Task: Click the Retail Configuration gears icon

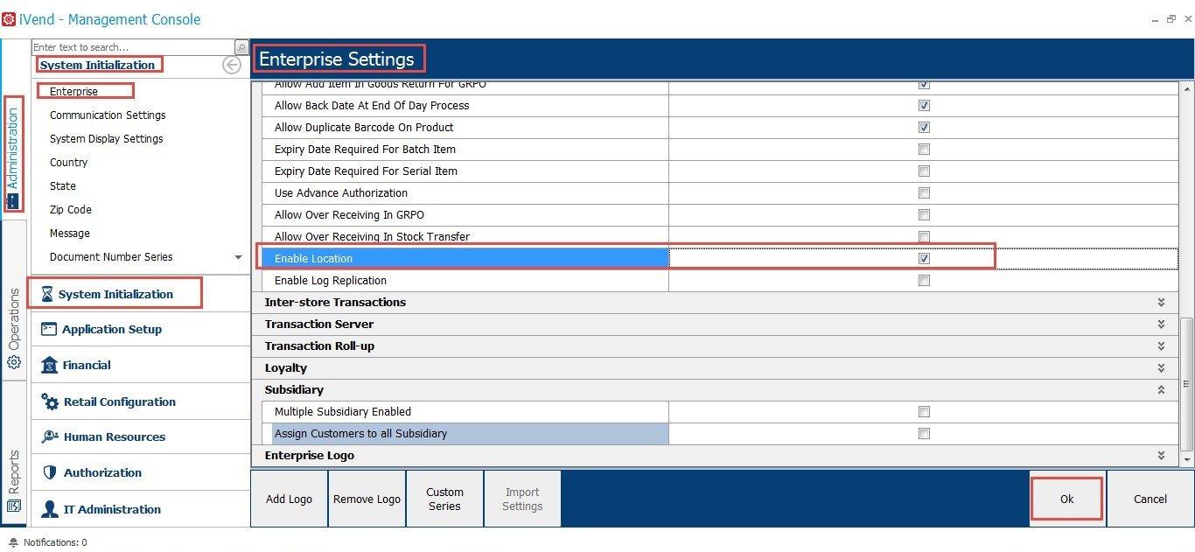Action: [50, 402]
